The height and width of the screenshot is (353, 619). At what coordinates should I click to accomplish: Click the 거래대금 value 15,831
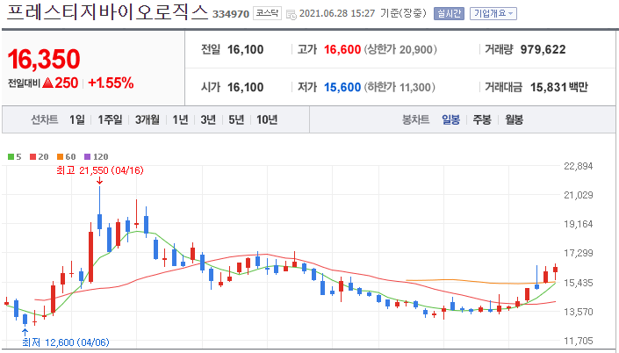548,87
